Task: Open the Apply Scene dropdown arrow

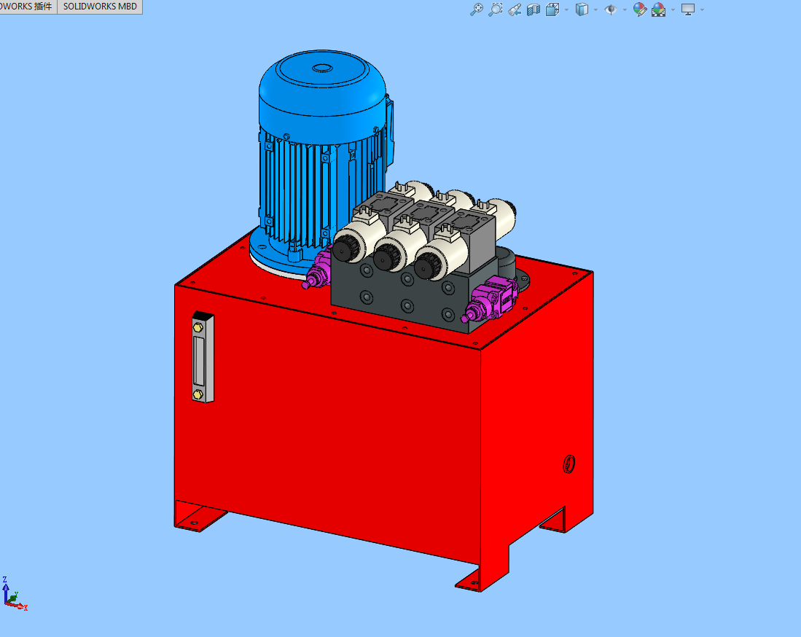Action: 673,10
